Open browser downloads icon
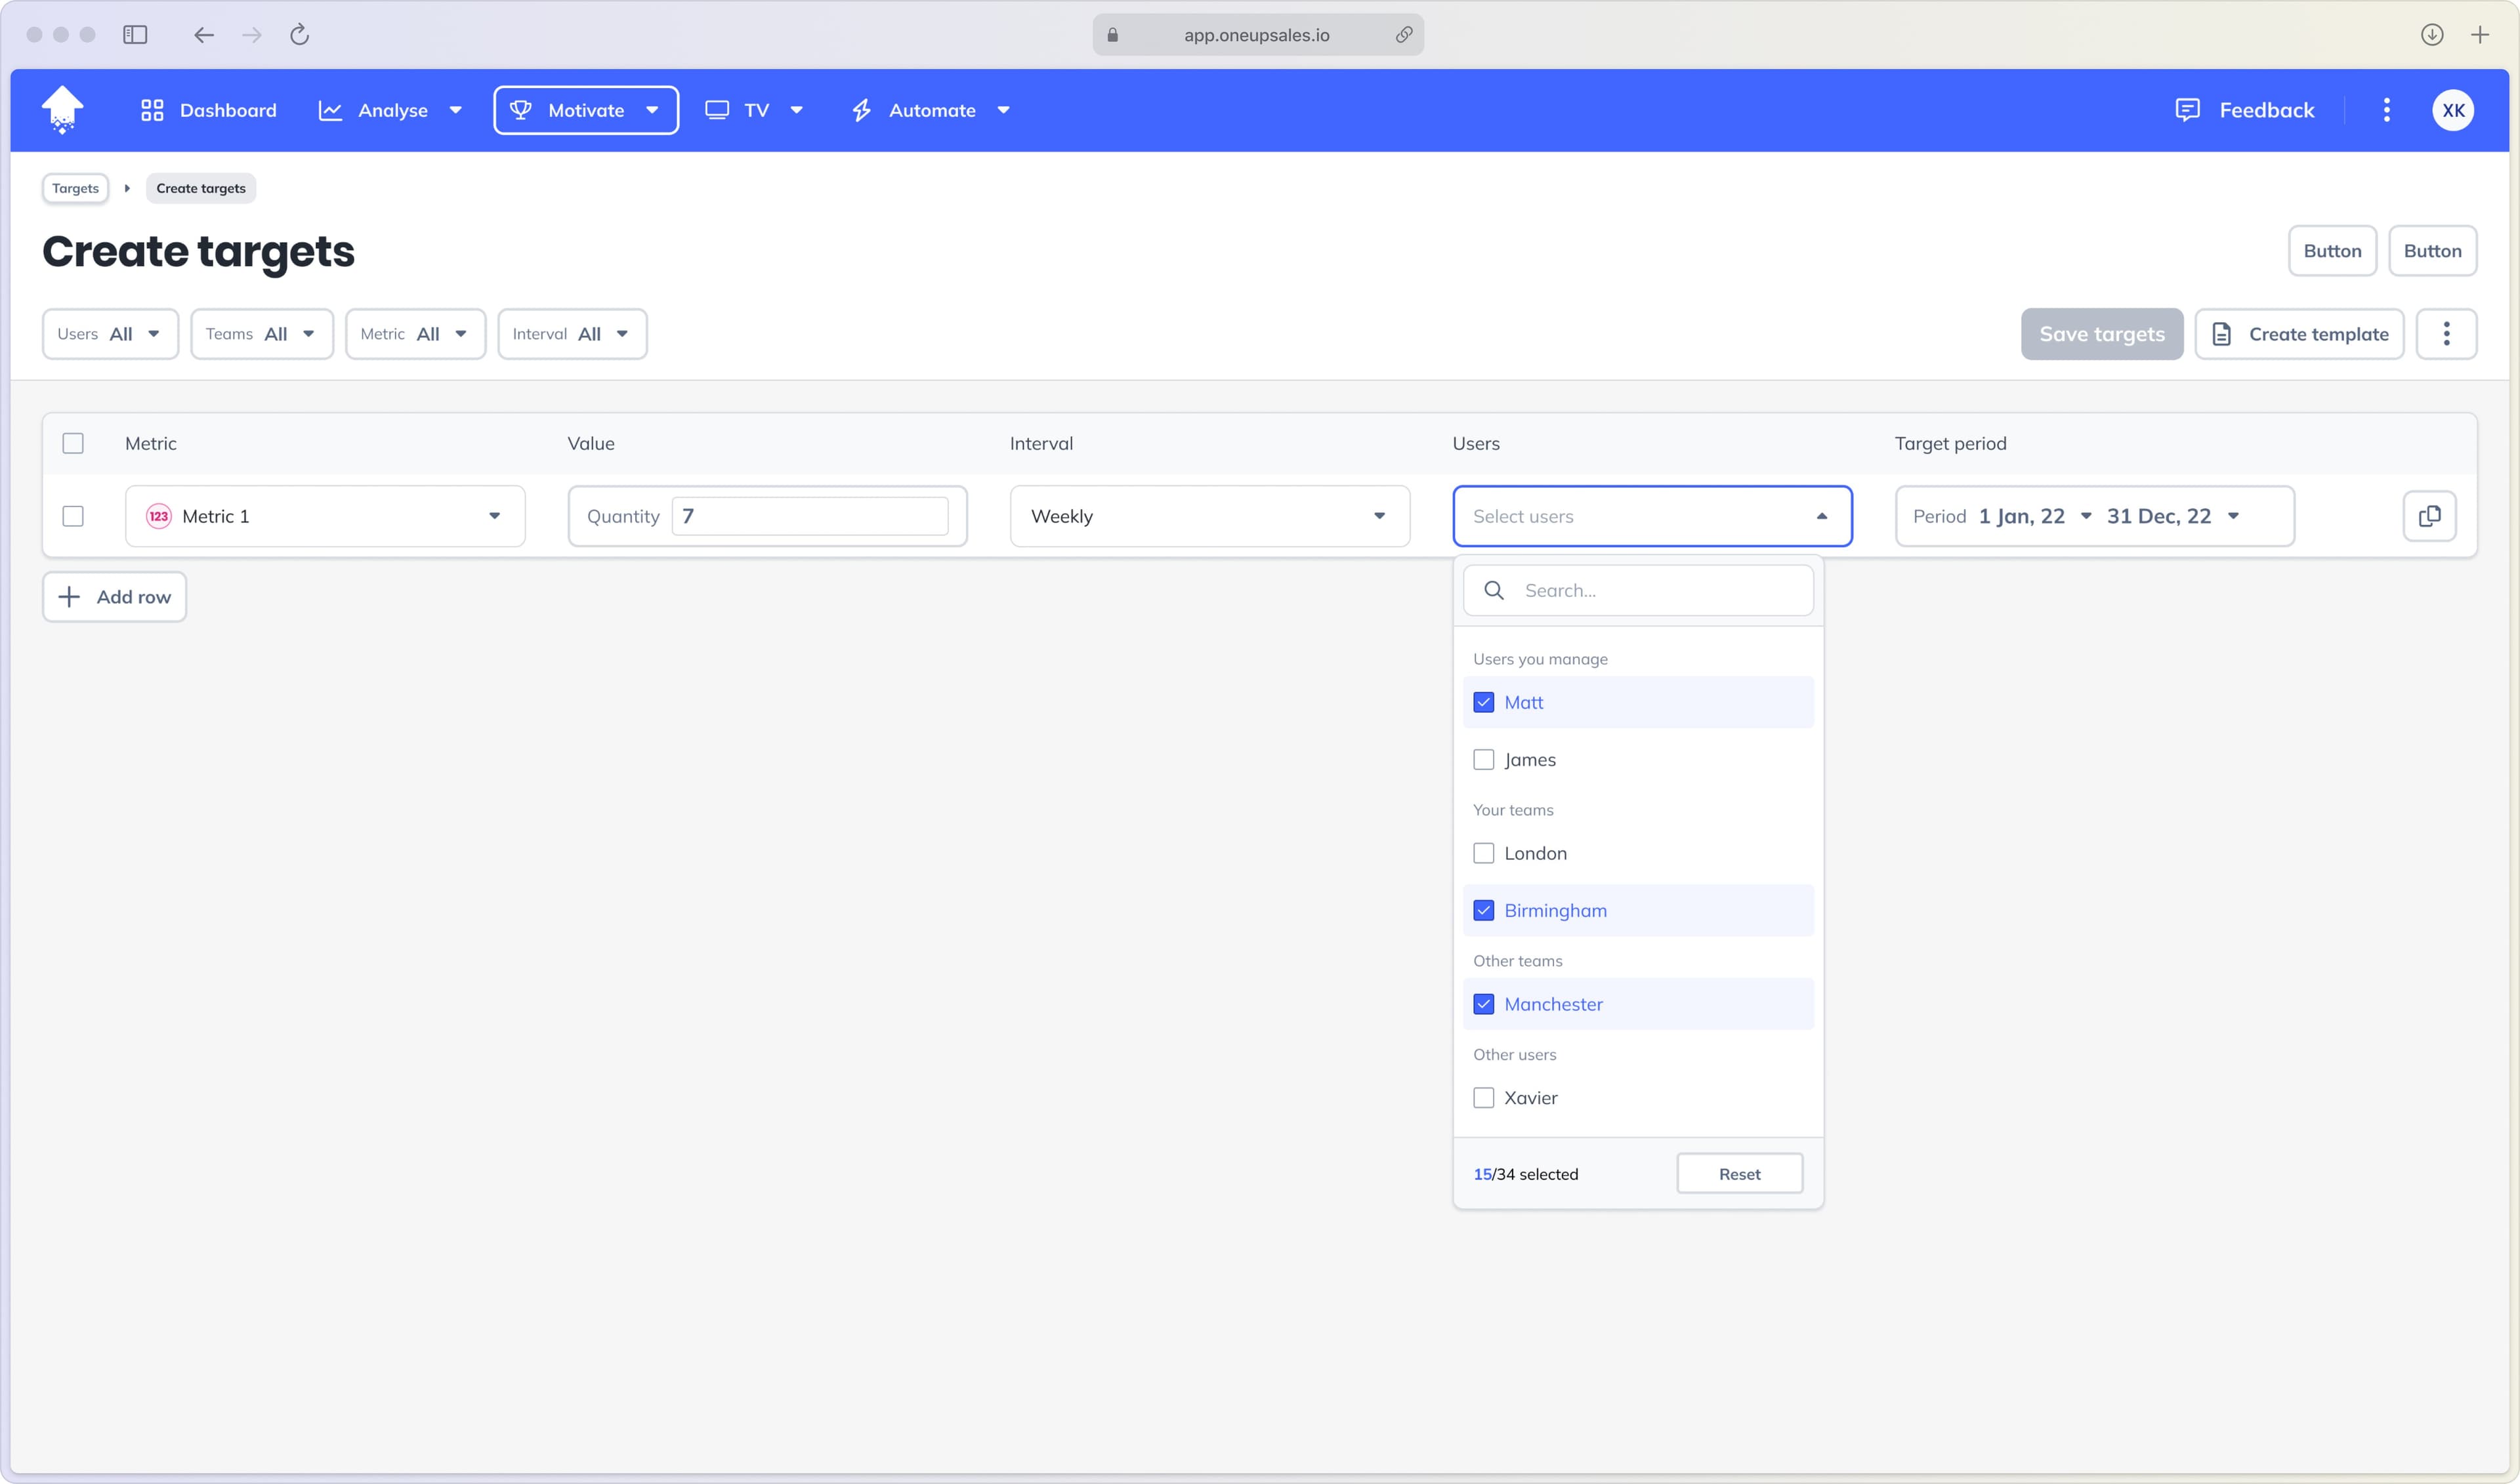The width and height of the screenshot is (2520, 1484). tap(2432, 35)
